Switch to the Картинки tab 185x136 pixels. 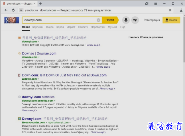tap(38, 27)
